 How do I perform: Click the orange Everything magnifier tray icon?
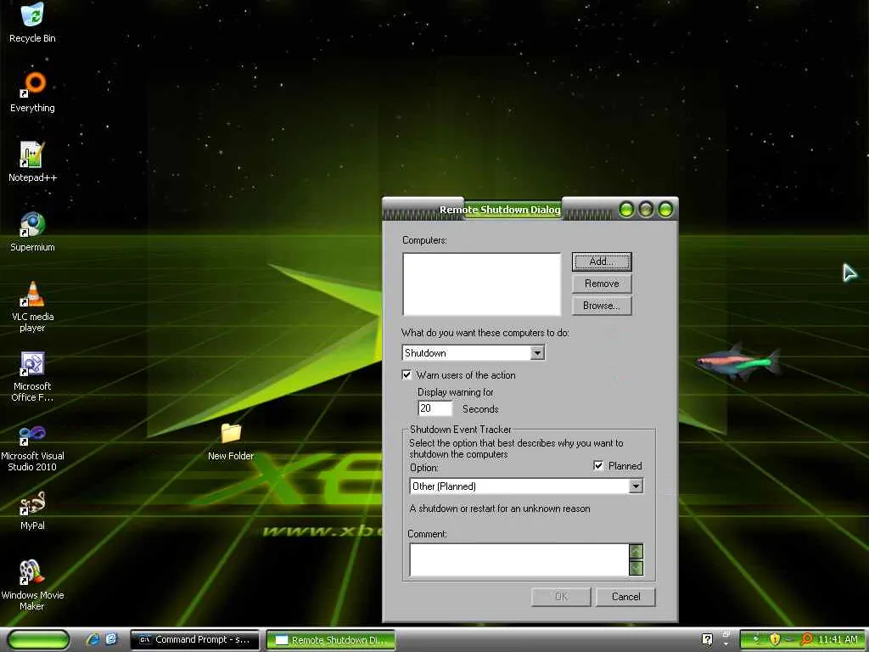(807, 639)
